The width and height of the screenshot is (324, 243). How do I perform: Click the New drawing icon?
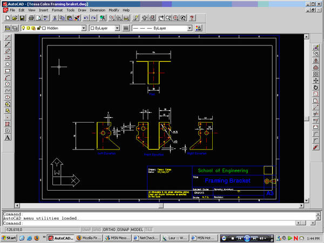point(8,18)
